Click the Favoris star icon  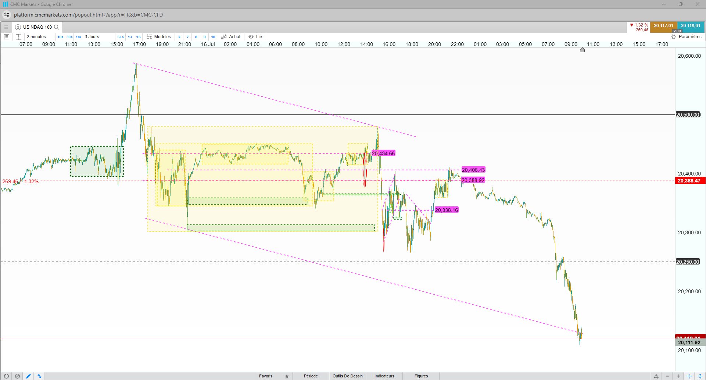[287, 376]
